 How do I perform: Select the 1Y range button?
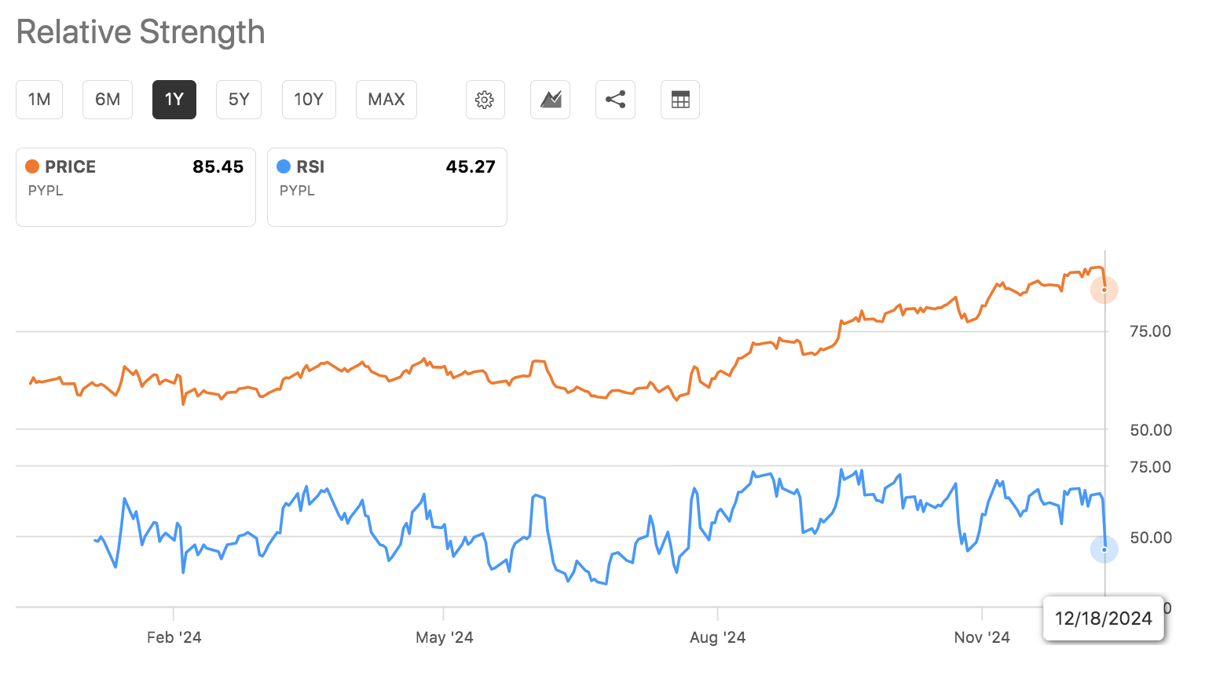click(174, 100)
